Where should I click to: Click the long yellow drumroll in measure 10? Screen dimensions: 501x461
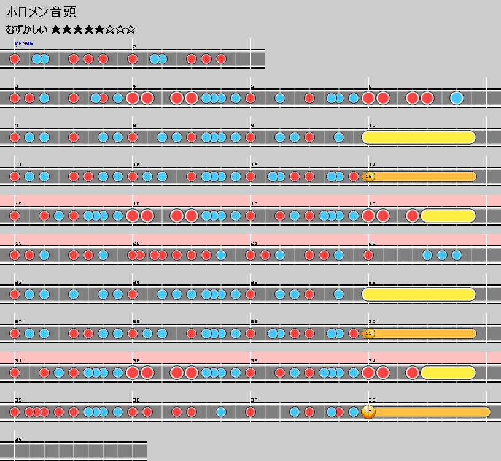[419, 137]
